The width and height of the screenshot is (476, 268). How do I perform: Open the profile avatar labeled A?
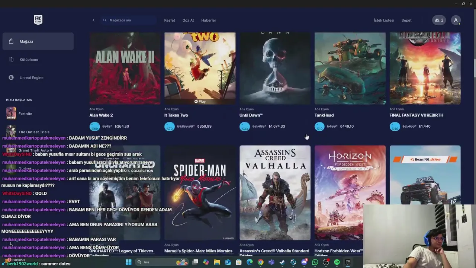coord(456,20)
